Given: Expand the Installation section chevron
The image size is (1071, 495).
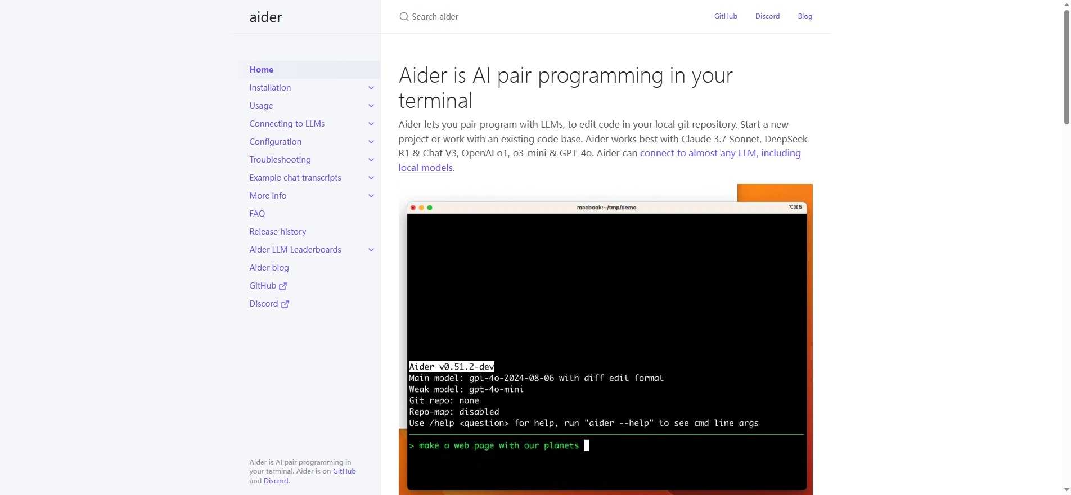Looking at the screenshot, I should point(371,88).
